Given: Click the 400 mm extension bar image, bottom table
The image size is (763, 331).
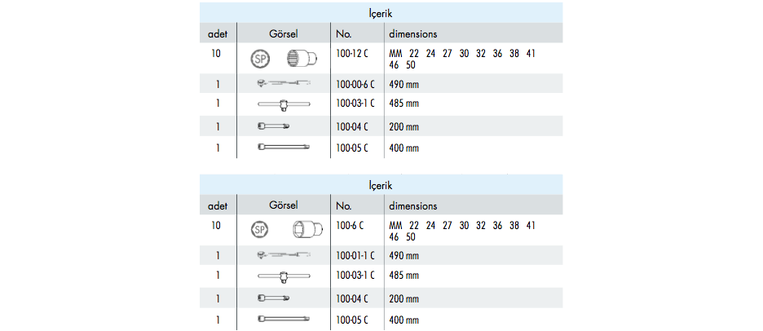Looking at the screenshot, I should [283, 319].
